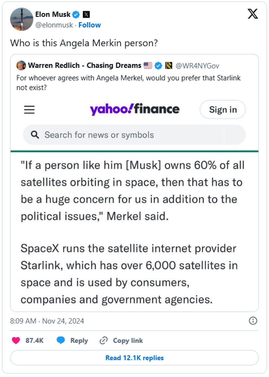Click the blue reply speech bubble icon
Viewport: 269px width, 377px height.
point(61,340)
